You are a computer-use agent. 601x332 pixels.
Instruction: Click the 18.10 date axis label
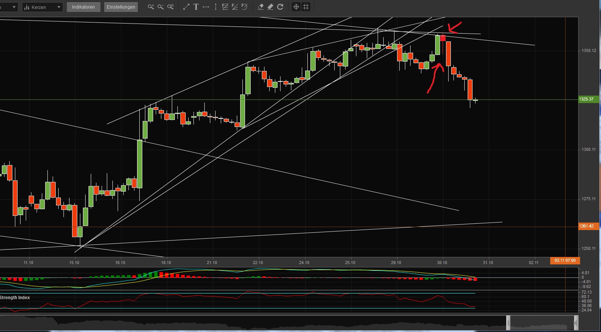click(166, 263)
